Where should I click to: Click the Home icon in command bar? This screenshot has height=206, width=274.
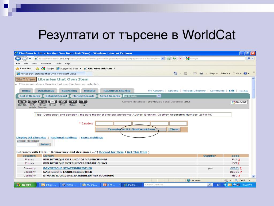[176, 73]
